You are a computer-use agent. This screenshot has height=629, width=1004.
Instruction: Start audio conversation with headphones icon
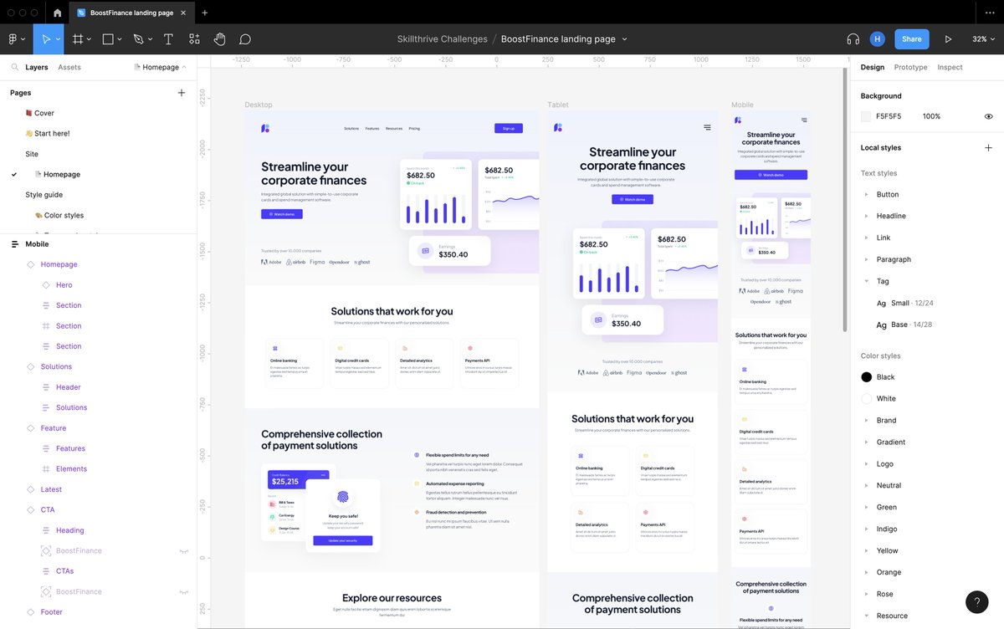pyautogui.click(x=853, y=39)
